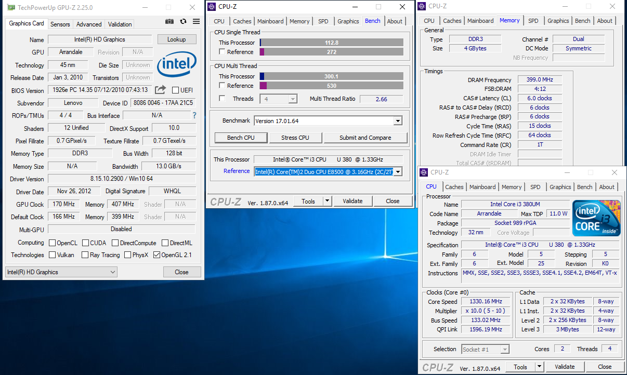Viewport: 627px width, 375px height.
Task: Click the Bus Interface question mark icon
Action: coord(194,115)
